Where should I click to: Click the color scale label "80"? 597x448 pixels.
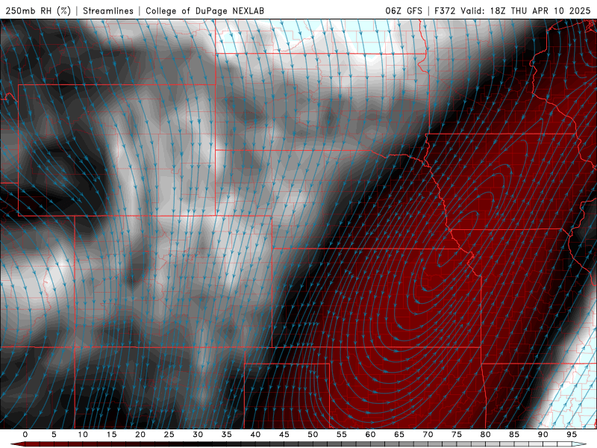(486, 435)
